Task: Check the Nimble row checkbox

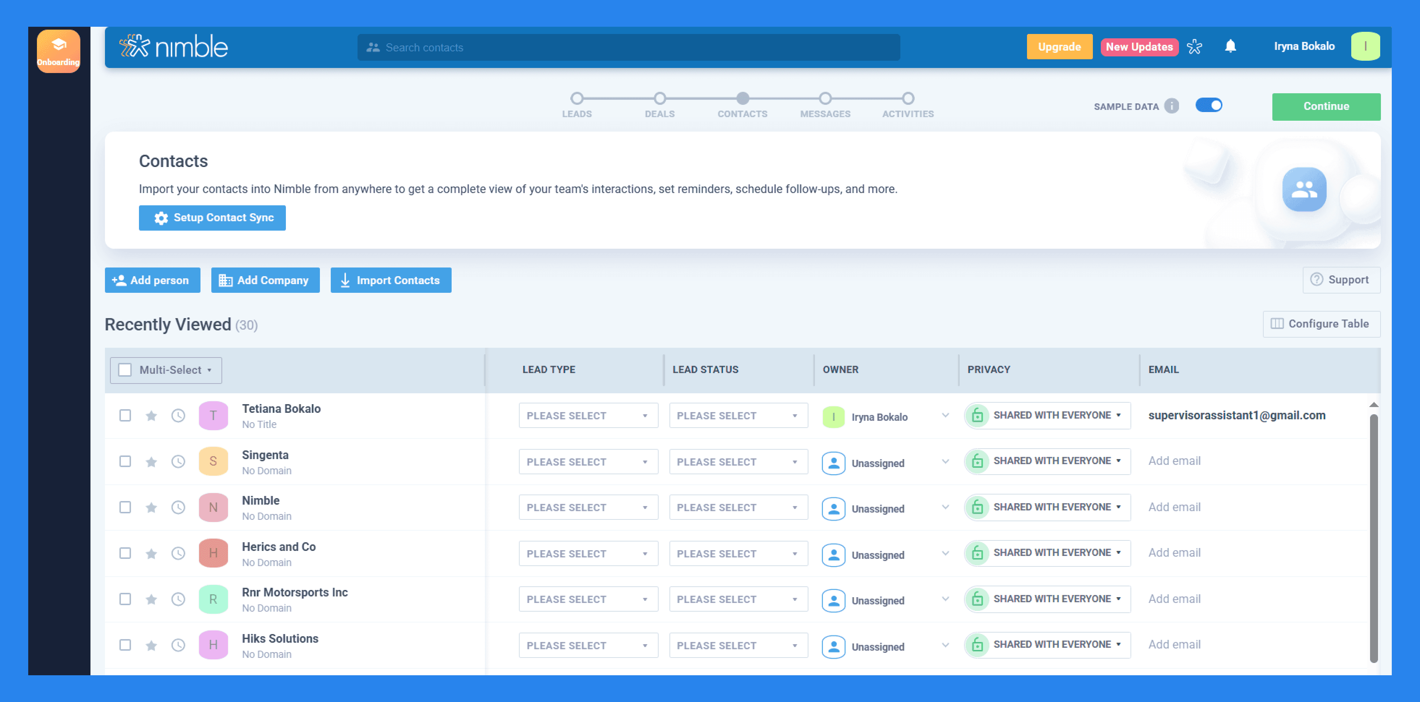Action: pyautogui.click(x=125, y=508)
